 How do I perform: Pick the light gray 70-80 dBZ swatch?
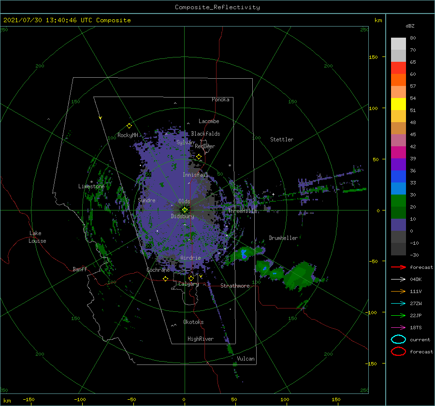(x=398, y=43)
